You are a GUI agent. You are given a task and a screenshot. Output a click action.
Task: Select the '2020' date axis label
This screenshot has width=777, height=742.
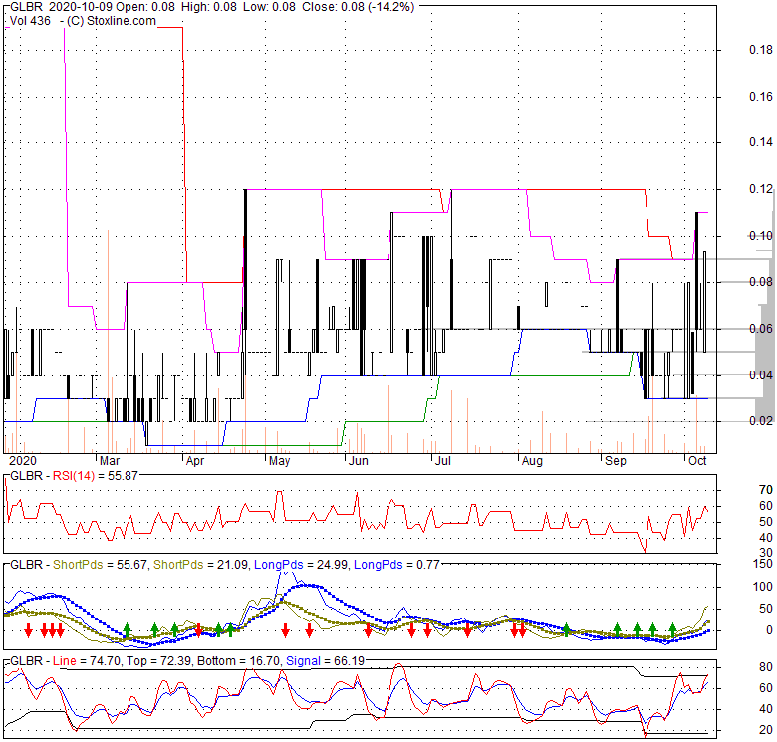click(23, 461)
